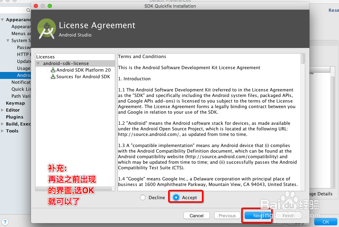The image size is (339, 227).
Task: Open help with the question mark icon
Action: point(5,222)
